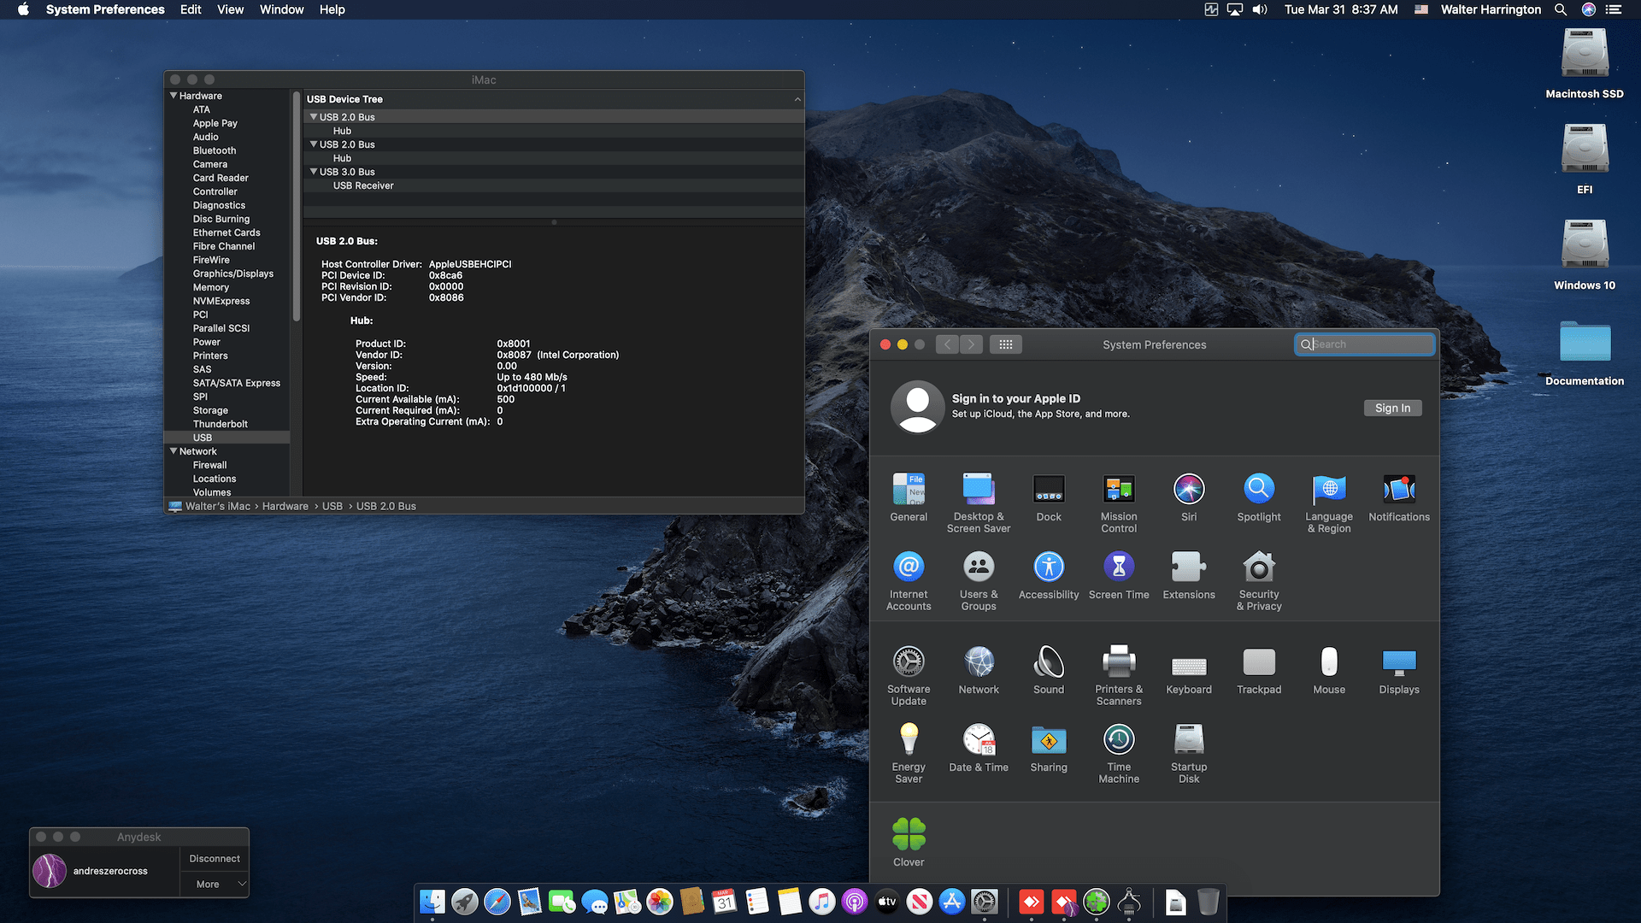
Task: Open Sharing preferences
Action: [x=1049, y=747]
